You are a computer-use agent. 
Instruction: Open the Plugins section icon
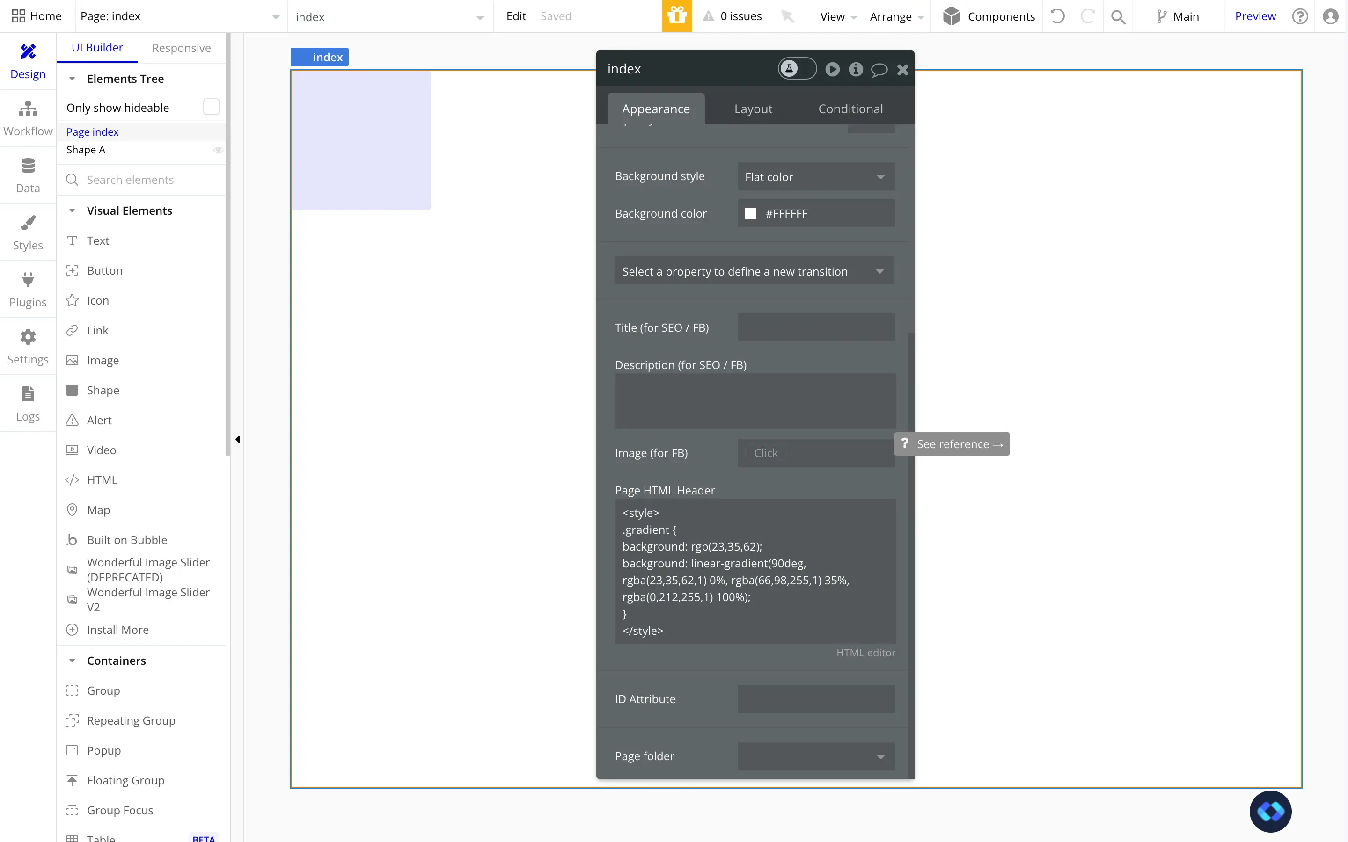point(28,280)
